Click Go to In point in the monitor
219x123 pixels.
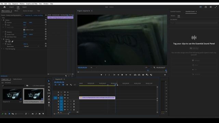[114, 75]
